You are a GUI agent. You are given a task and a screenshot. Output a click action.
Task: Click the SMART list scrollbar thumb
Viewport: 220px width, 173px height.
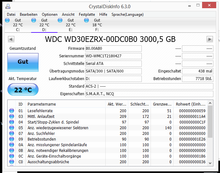pyautogui.click(x=210, y=122)
